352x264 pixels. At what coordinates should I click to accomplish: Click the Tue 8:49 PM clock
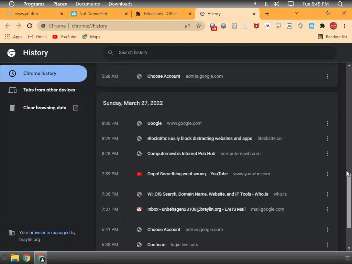[316, 4]
